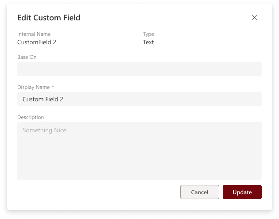Focus the Base On field
Image resolution: width=279 pixels, height=219 pixels.
coord(139,69)
